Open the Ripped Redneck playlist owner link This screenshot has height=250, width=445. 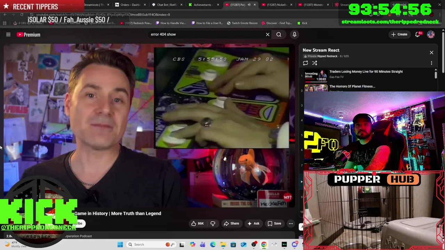point(327,56)
